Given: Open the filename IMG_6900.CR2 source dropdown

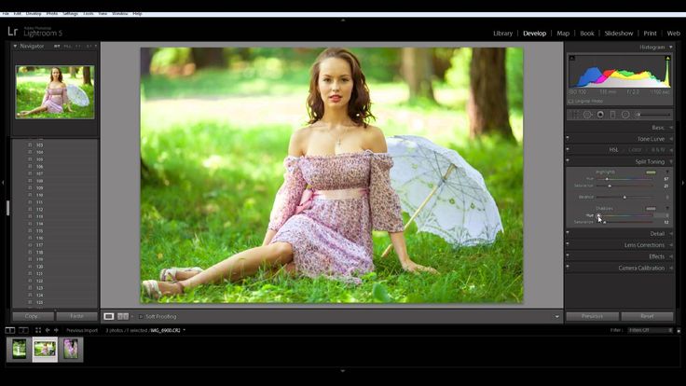Looking at the screenshot, I should 185,330.
